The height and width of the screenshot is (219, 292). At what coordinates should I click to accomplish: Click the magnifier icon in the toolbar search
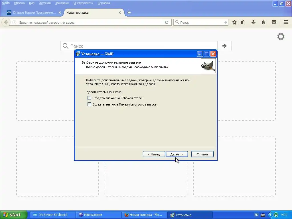177,22
